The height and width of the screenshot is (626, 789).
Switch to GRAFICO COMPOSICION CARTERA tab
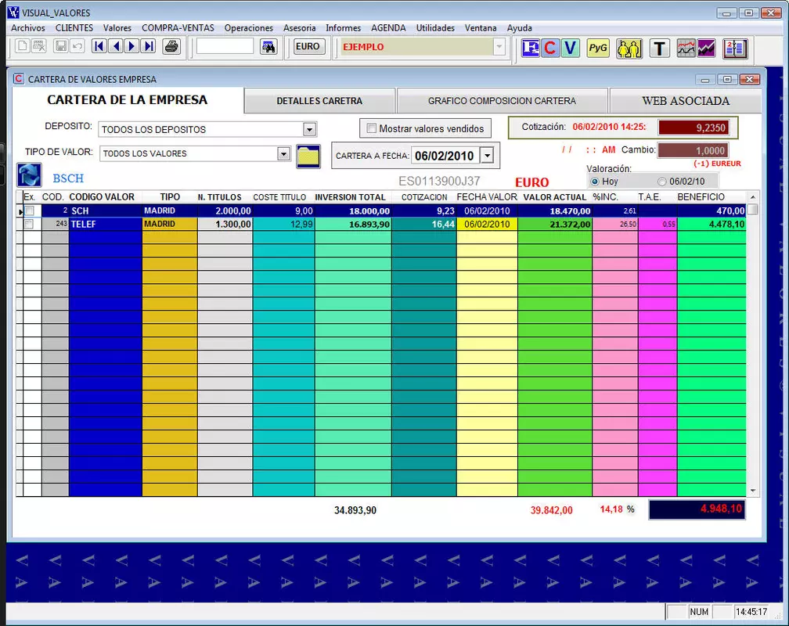click(x=503, y=101)
